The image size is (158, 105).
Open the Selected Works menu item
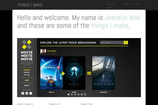pos(110,6)
